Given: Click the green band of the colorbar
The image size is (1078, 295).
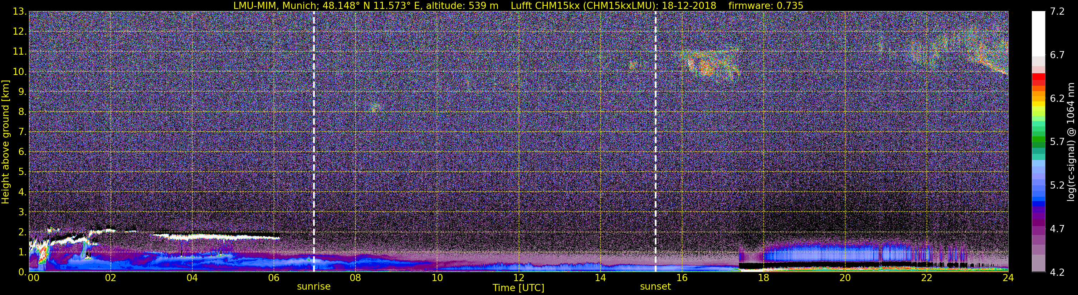Looking at the screenshot, I should pyautogui.click(x=1038, y=140).
